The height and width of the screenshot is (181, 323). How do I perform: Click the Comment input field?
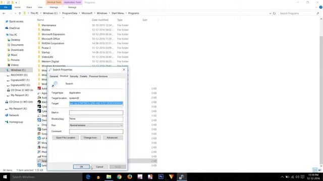(x=96, y=132)
